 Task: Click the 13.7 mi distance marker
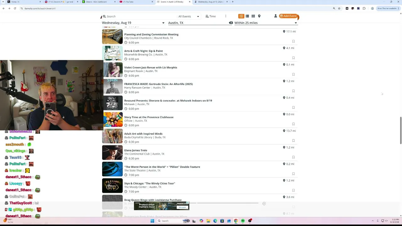pyautogui.click(x=289, y=131)
